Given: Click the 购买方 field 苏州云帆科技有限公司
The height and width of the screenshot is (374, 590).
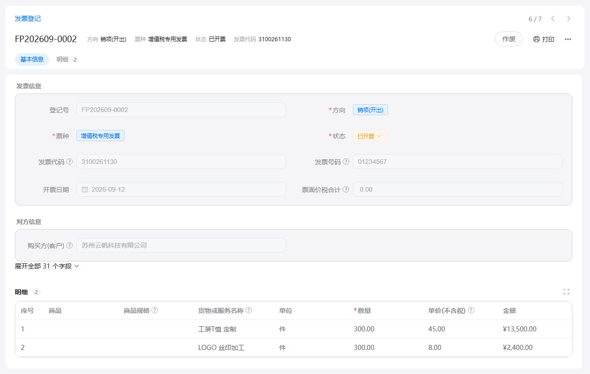Looking at the screenshot, I should point(181,245).
